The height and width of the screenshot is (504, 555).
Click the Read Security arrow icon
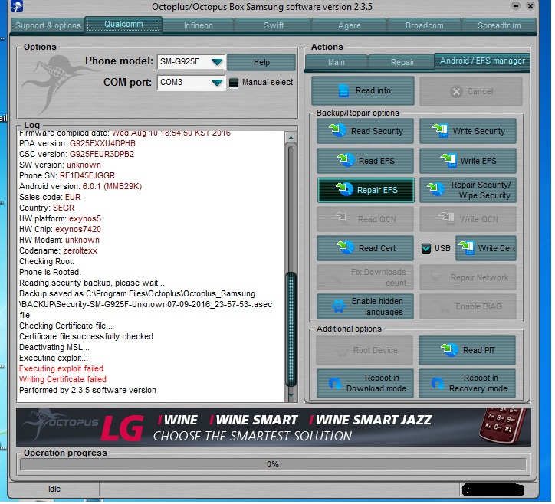tap(337, 130)
